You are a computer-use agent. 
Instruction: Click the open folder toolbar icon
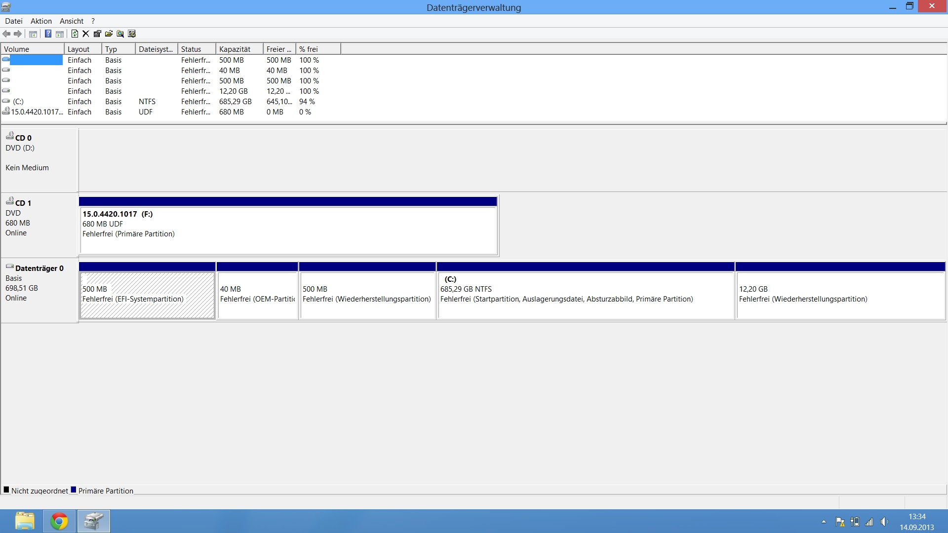coord(109,34)
